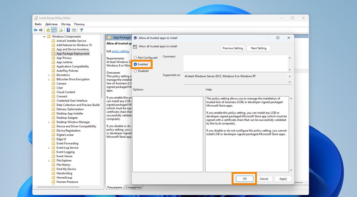357x197 pixels.
Task: Click the folder icon next to Event Viewer
Action: 53,156
